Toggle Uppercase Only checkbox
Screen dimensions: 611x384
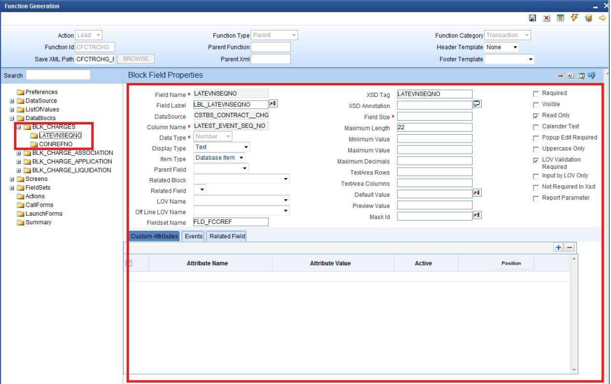click(x=536, y=149)
